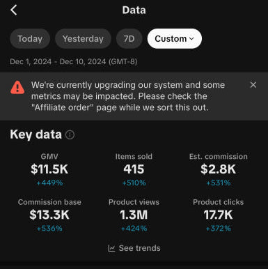Select the Items sold 415 metric
This screenshot has height=269, width=268.
(134, 169)
